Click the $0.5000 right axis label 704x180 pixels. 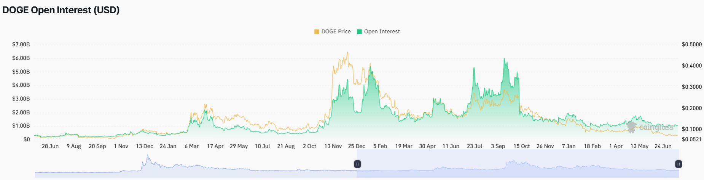692,44
